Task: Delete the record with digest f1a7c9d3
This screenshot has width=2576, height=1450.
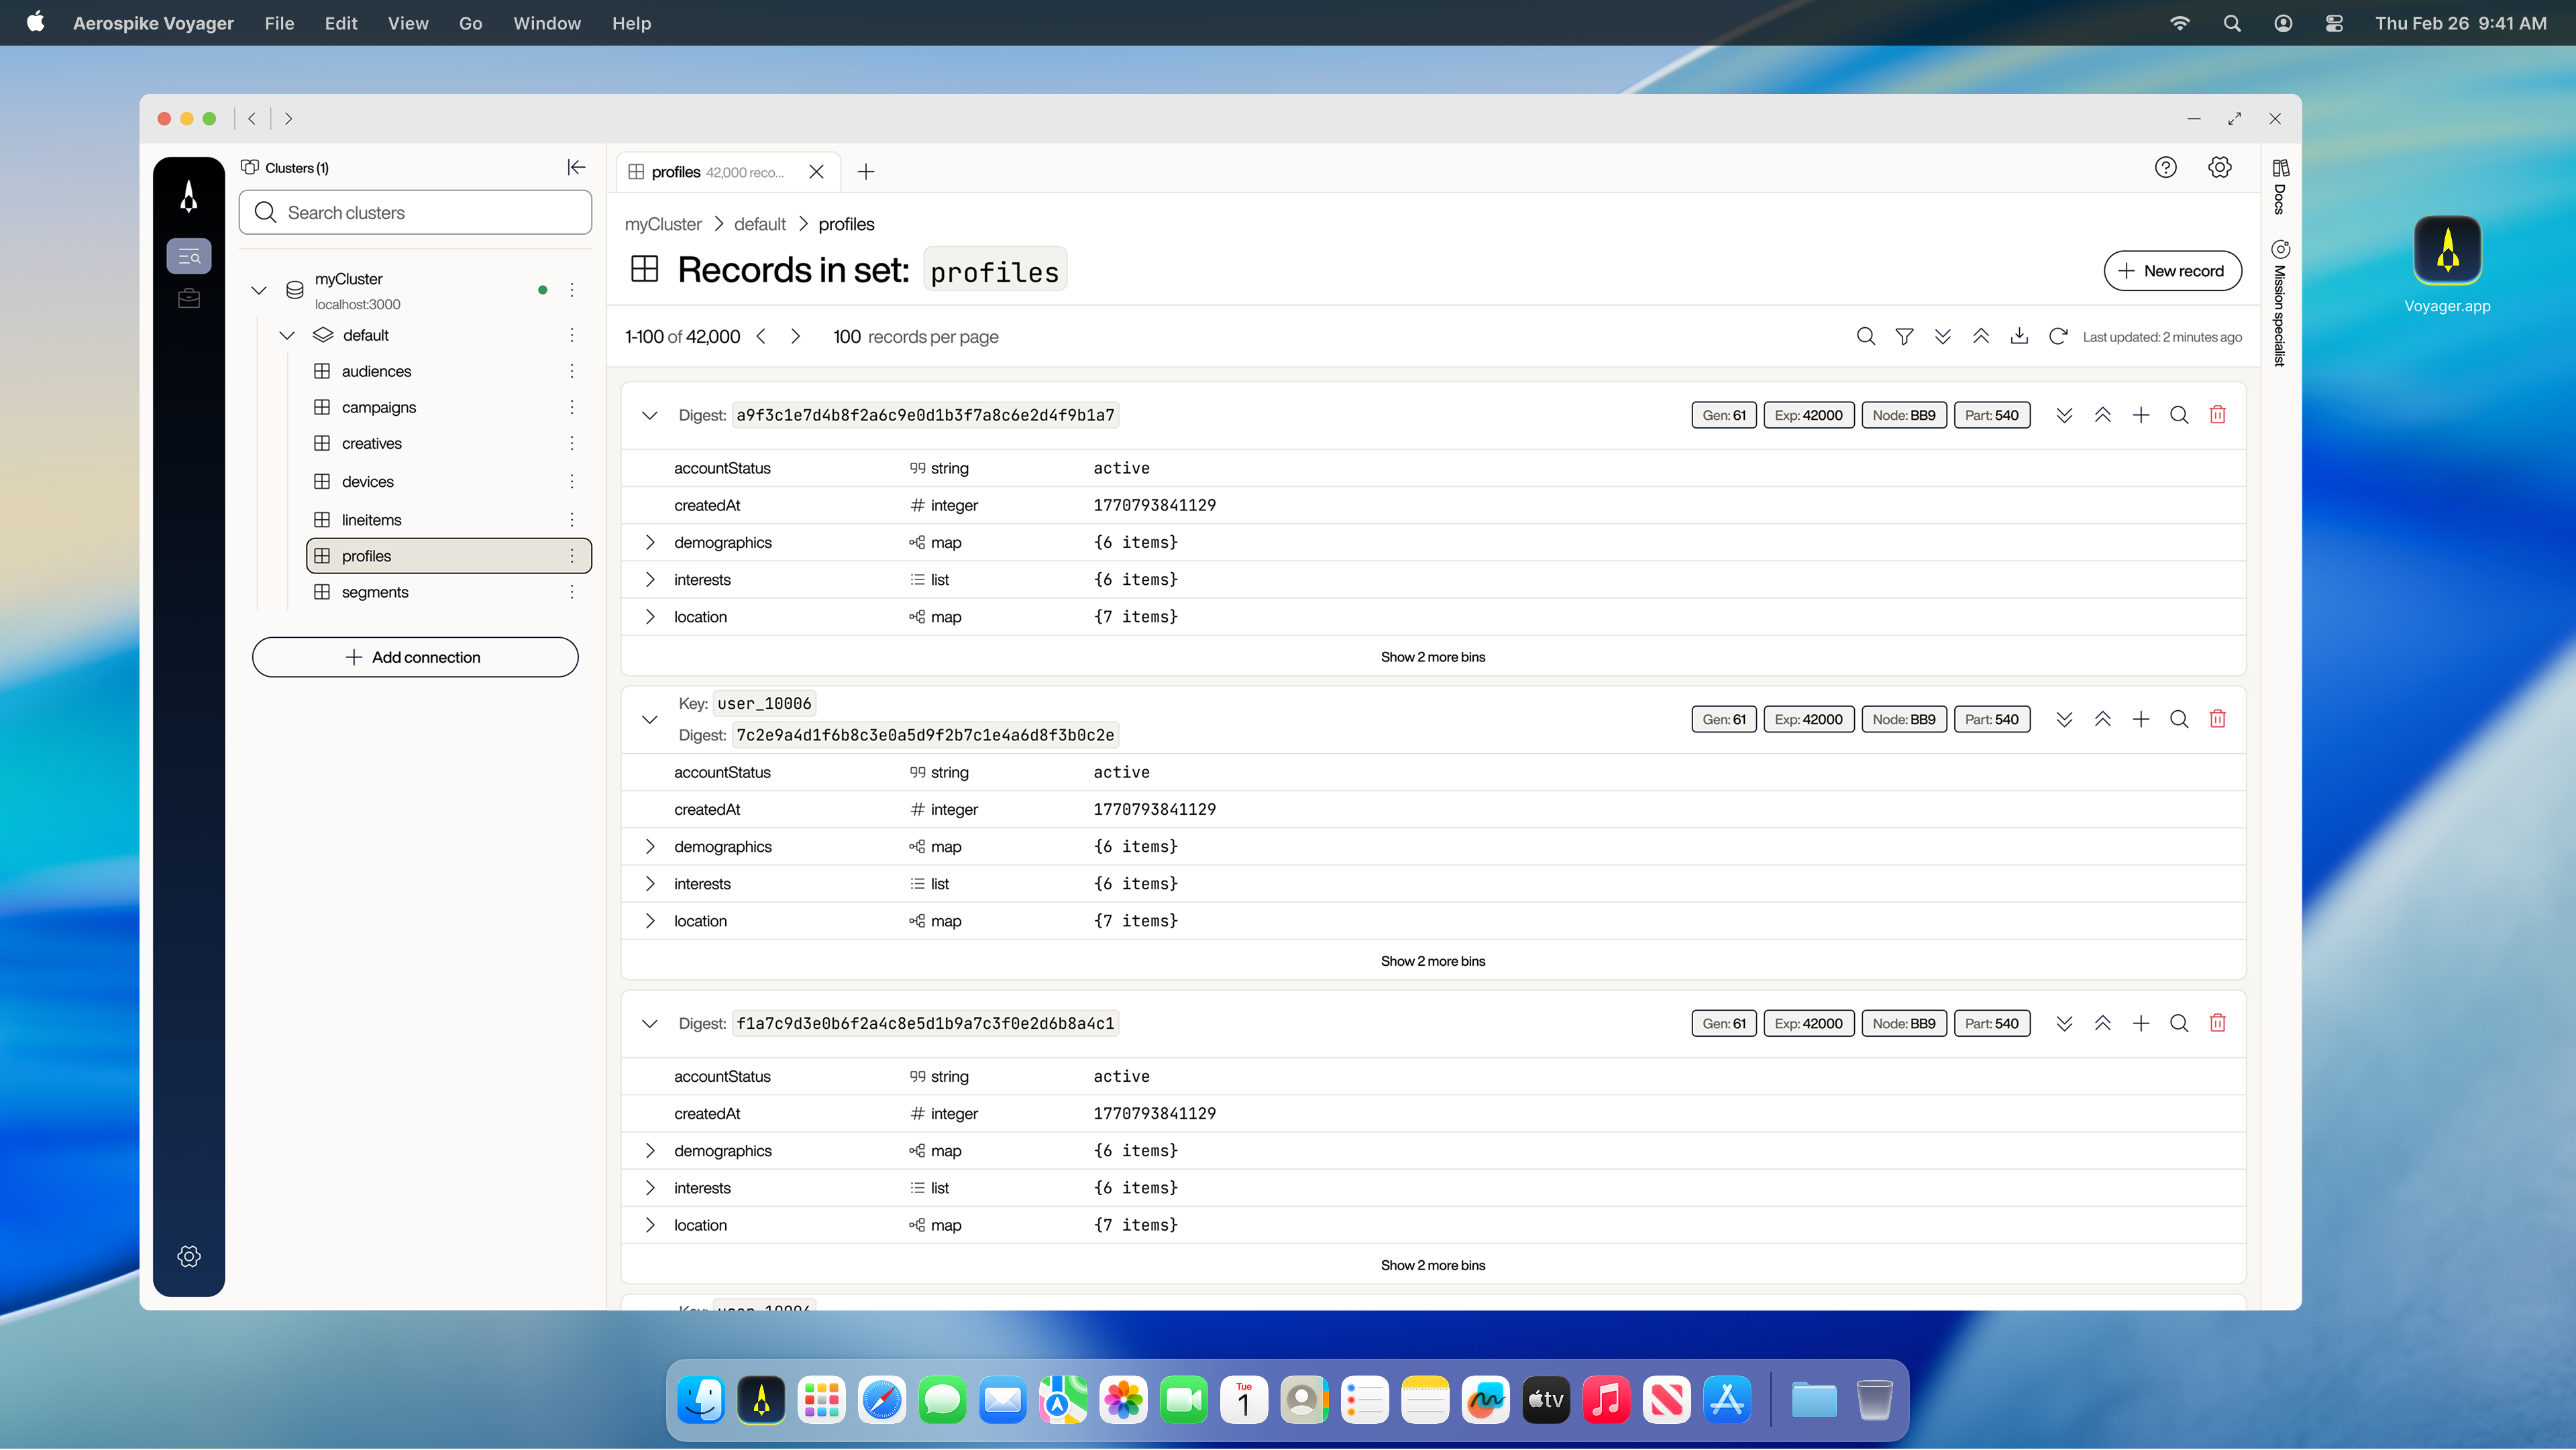Action: coord(2217,1023)
